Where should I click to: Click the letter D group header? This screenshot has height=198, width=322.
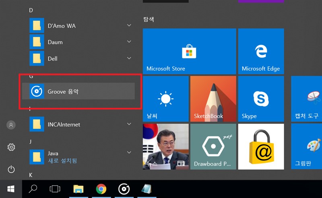click(x=31, y=10)
